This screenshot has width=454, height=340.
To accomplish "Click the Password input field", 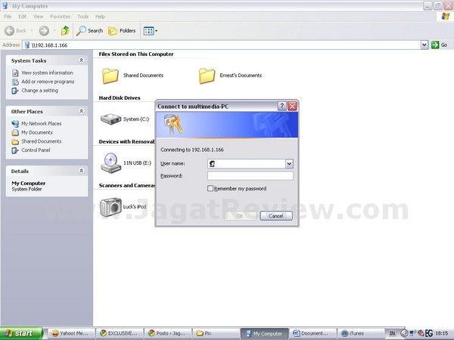I will [250, 175].
